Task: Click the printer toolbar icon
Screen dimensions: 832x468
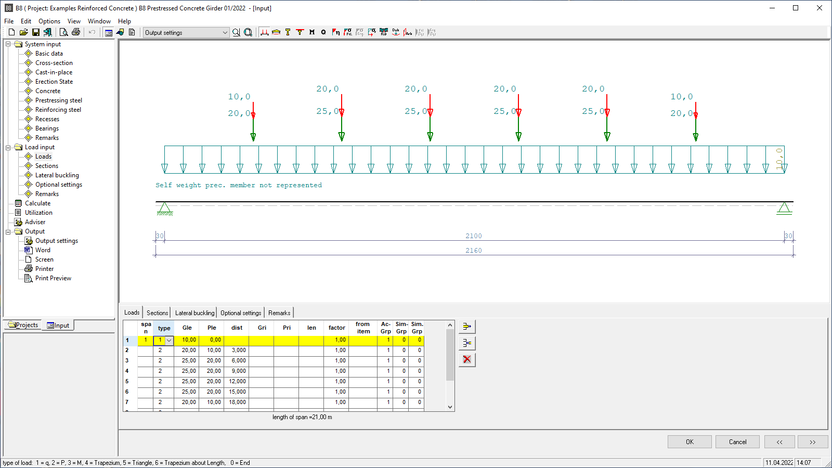Action: click(x=76, y=32)
